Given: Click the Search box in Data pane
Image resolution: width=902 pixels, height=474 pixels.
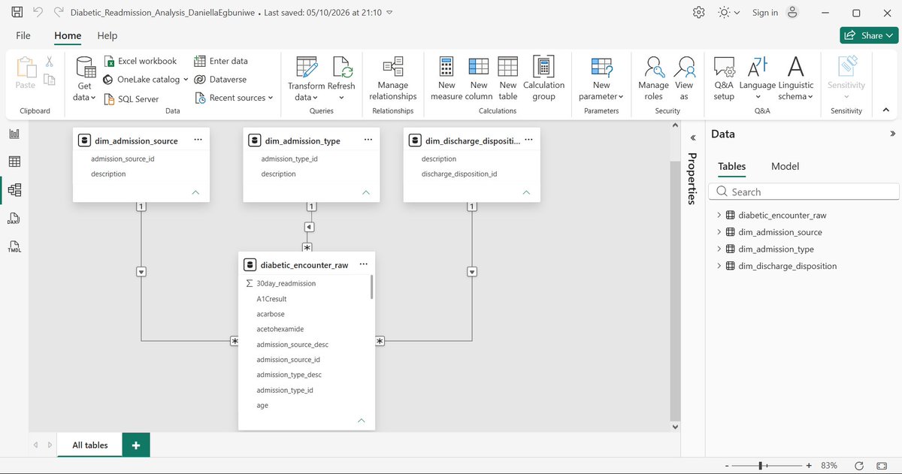Looking at the screenshot, I should click(804, 192).
